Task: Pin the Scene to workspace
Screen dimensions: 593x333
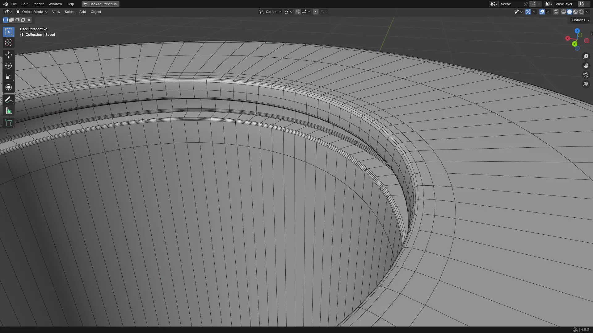Action: pyautogui.click(x=526, y=4)
